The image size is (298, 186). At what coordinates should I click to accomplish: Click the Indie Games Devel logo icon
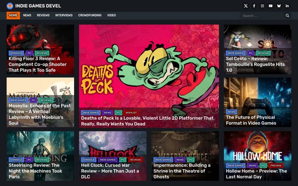click(x=10, y=6)
